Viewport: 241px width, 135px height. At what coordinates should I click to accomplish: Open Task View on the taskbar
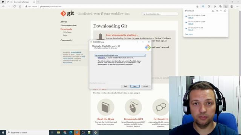[x=52, y=132]
